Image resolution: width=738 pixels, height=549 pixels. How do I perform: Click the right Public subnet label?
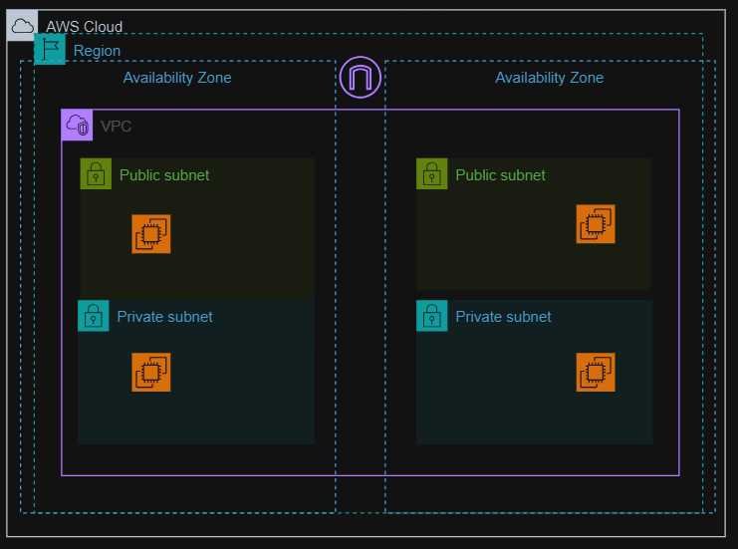[x=500, y=175]
